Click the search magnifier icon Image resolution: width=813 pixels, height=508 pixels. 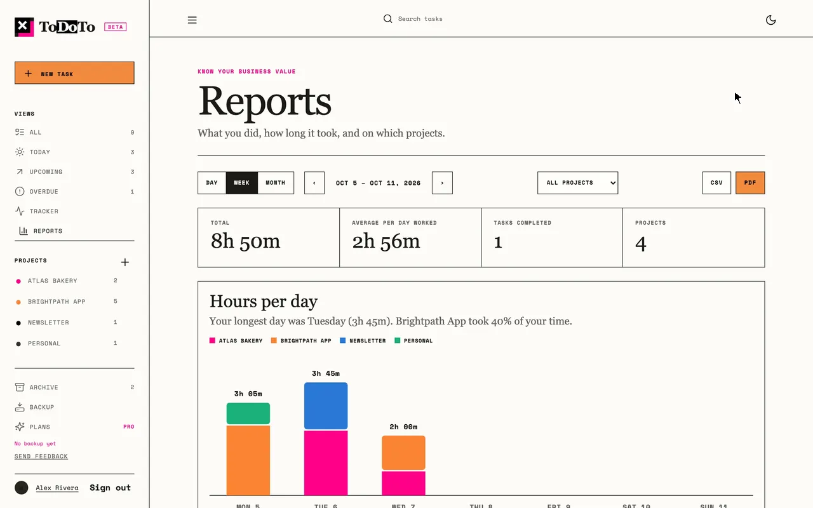pos(387,18)
